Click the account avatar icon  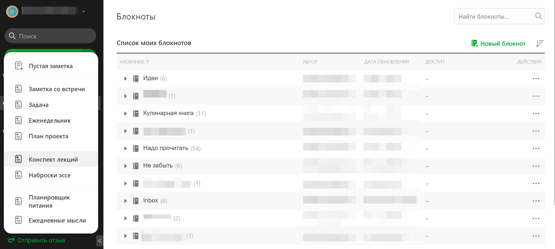[12, 12]
